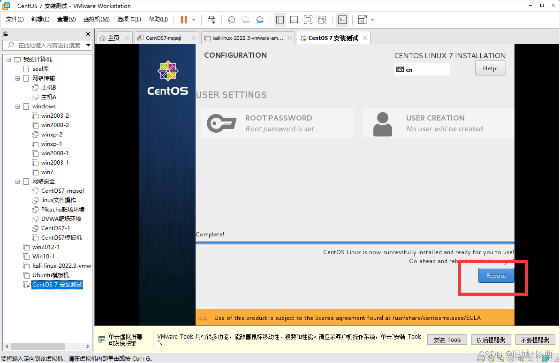Screen dimensions: 560x363
Task: Click the stretch guest display icon
Action: 362,20
